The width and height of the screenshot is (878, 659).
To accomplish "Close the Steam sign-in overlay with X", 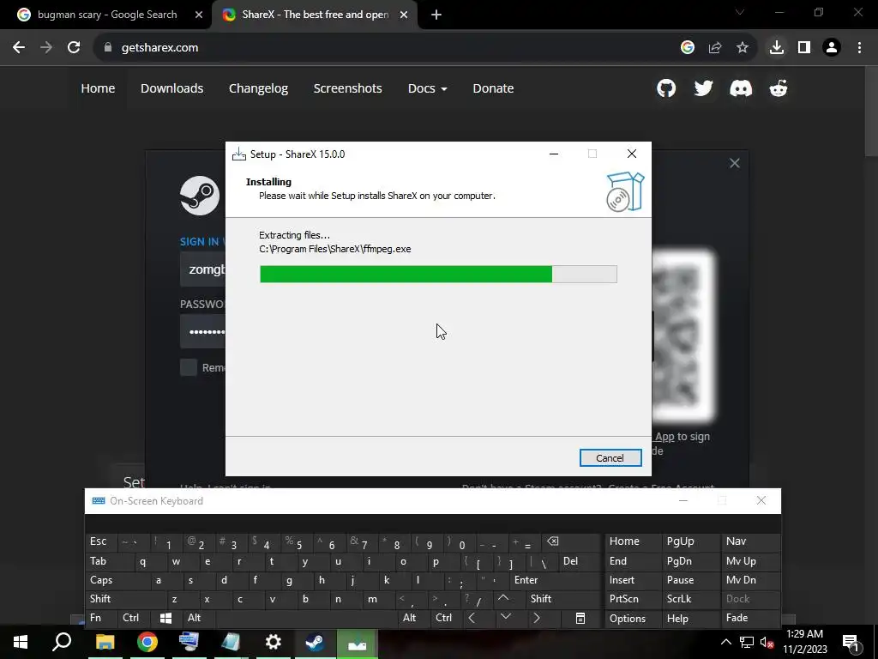I will click(x=734, y=163).
